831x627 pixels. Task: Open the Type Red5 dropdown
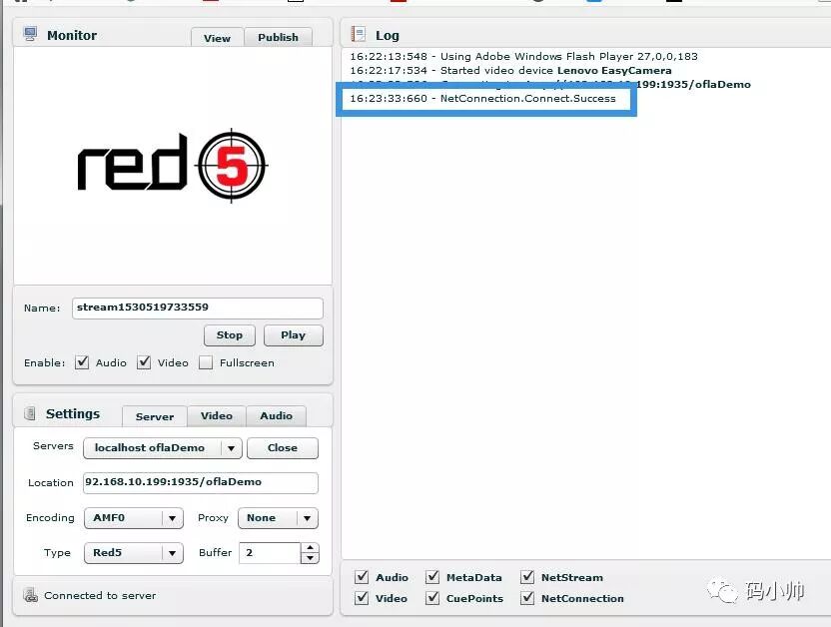click(x=134, y=553)
